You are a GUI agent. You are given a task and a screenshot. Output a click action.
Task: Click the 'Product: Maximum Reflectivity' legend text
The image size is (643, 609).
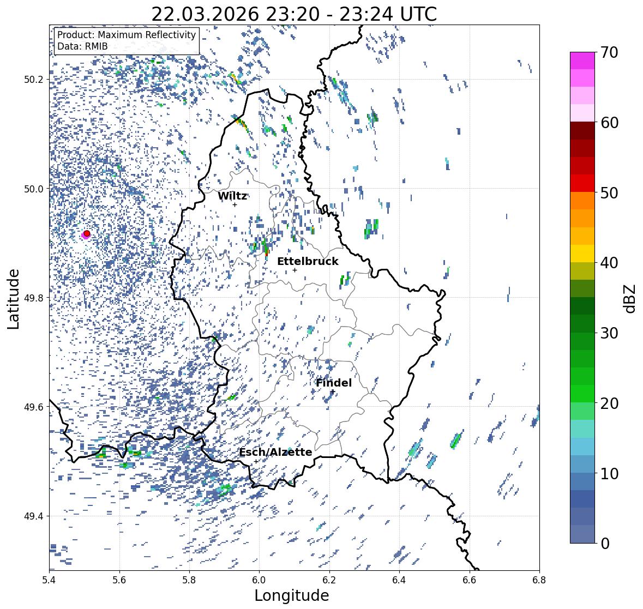[x=127, y=35]
